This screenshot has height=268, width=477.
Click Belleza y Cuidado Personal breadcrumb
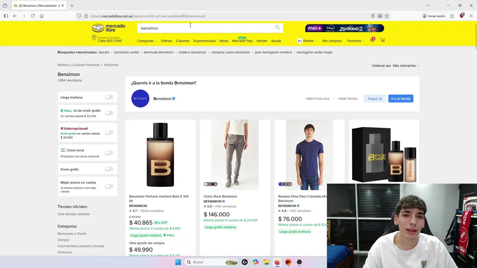tap(78, 65)
